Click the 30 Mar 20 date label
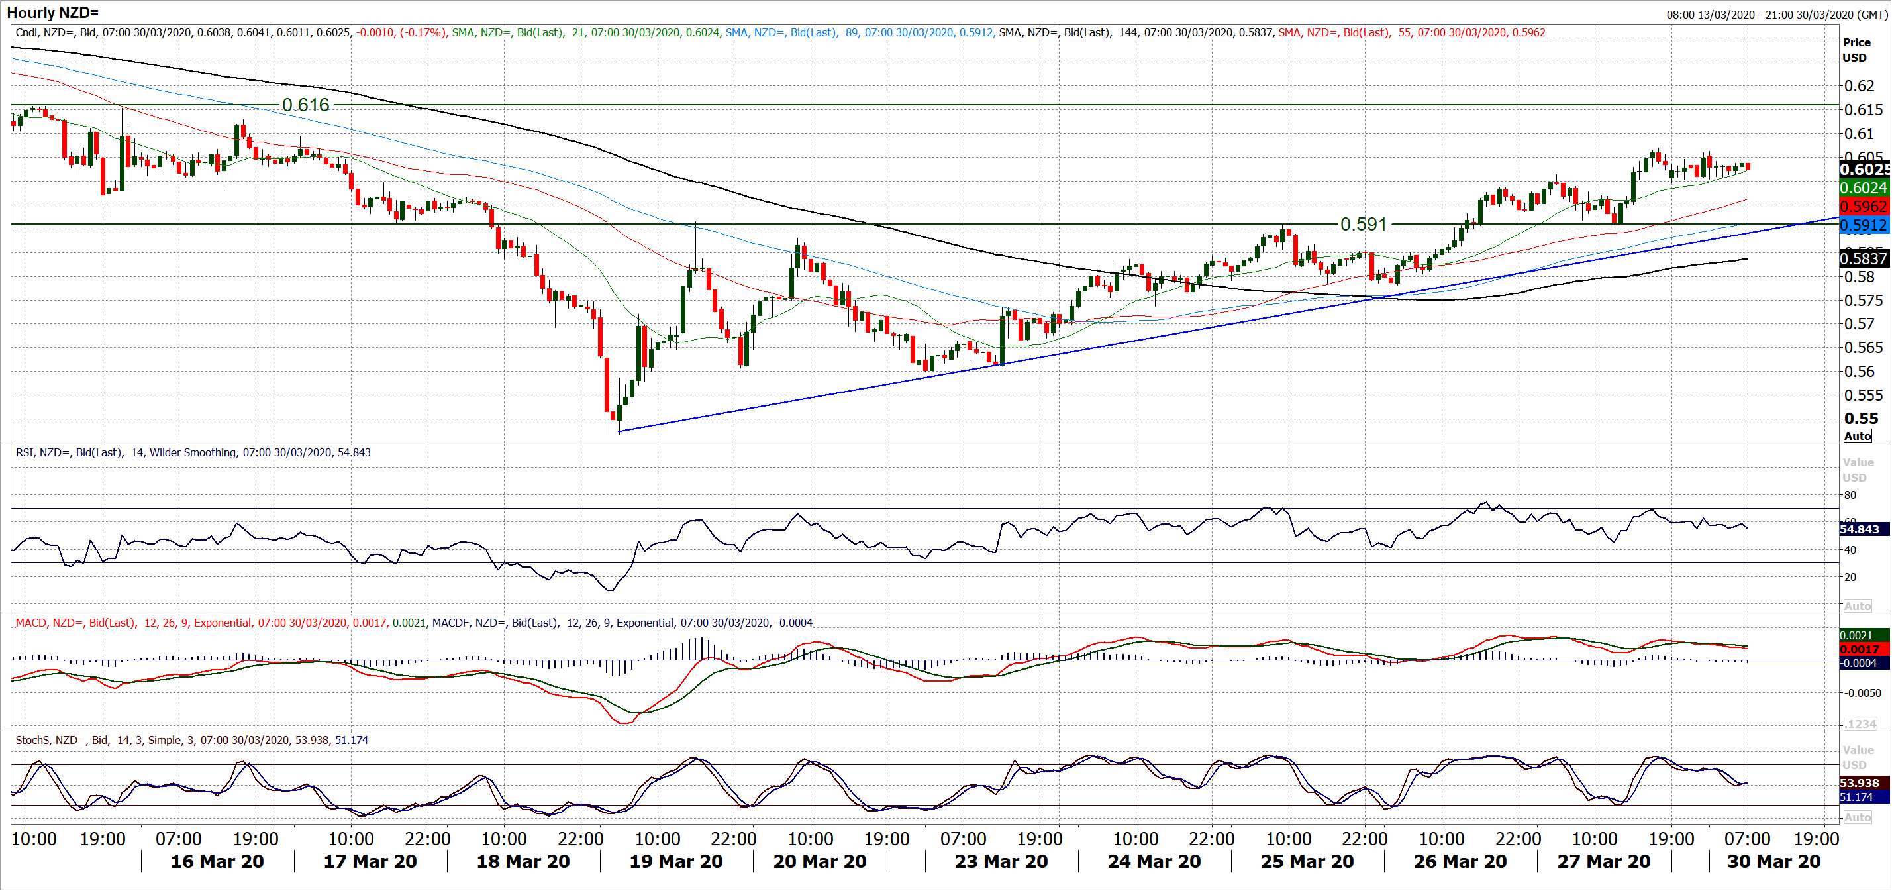This screenshot has width=1892, height=891. pyautogui.click(x=1773, y=862)
